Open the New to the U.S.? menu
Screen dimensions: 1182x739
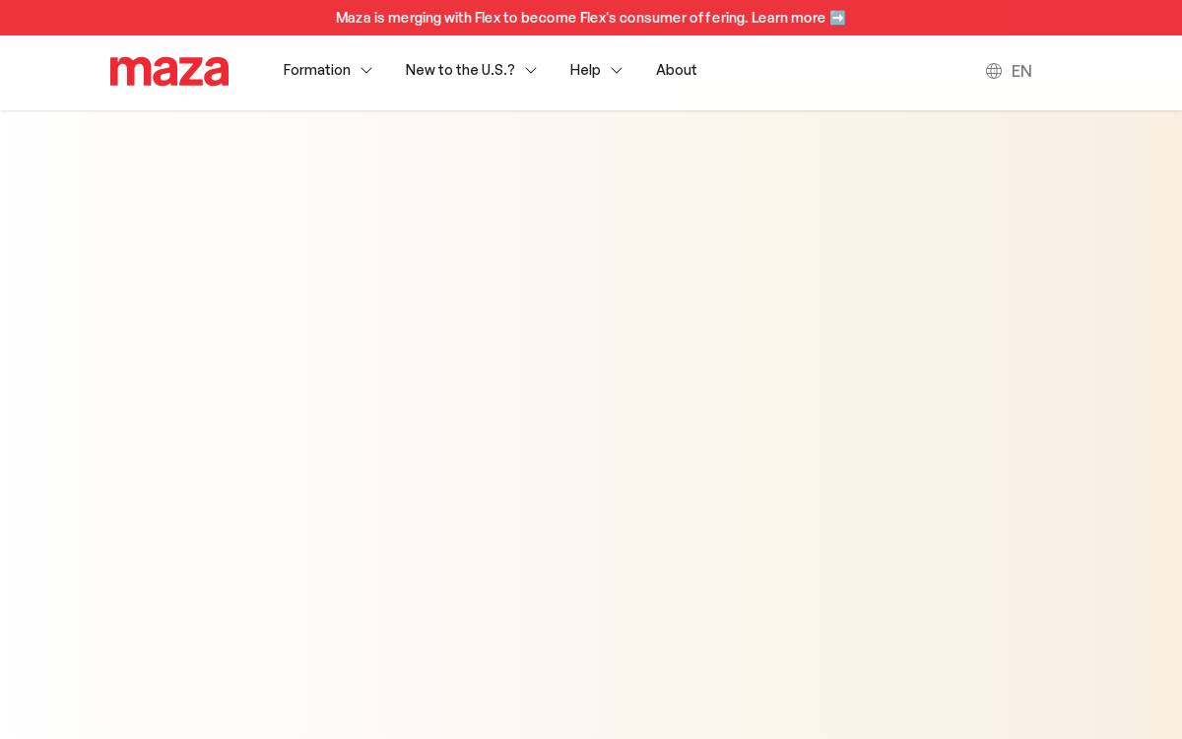point(460,70)
